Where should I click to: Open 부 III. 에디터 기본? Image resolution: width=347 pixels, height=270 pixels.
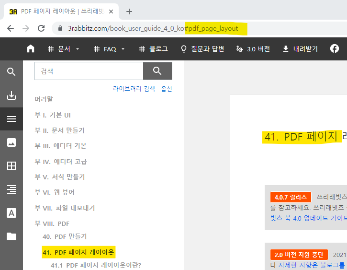(x=61, y=146)
